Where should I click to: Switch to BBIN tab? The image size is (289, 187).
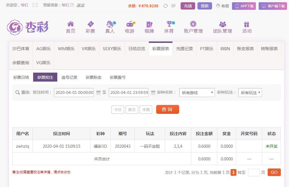(x=225, y=49)
